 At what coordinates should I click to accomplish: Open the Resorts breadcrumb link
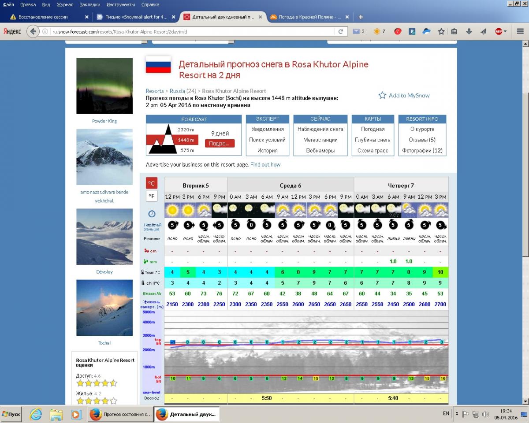pyautogui.click(x=155, y=91)
